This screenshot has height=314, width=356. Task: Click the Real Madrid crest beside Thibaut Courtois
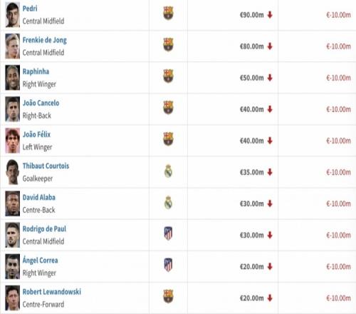pyautogui.click(x=168, y=171)
